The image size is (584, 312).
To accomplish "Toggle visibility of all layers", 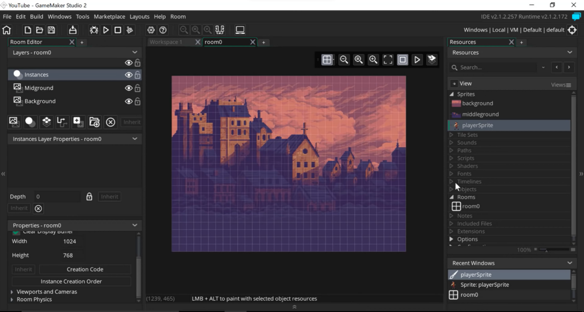I will coord(128,63).
